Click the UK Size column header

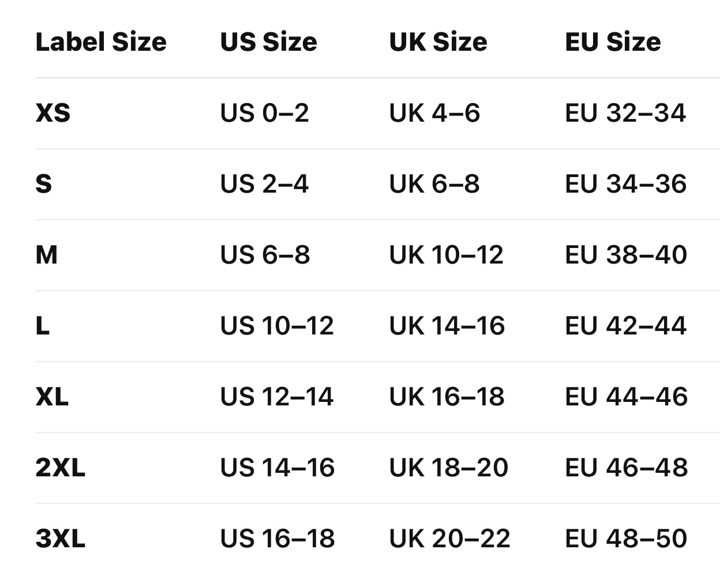point(438,42)
